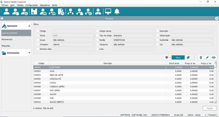Tick the Família filter checkbox
The image size is (219, 117).
click(x=97, y=40)
